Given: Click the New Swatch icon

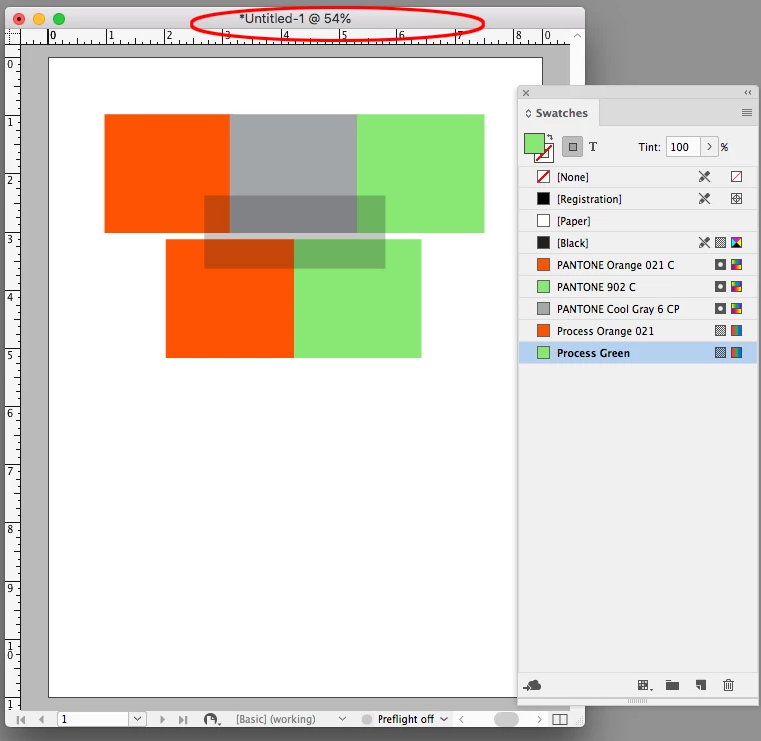Looking at the screenshot, I should (700, 685).
